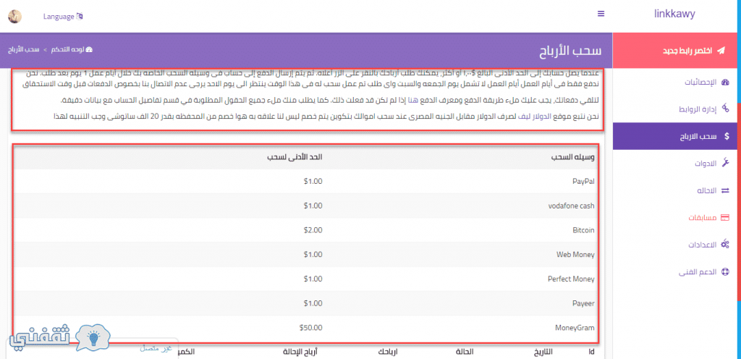Select the vodafone cash row label
The width and height of the screenshot is (741, 359).
[572, 206]
